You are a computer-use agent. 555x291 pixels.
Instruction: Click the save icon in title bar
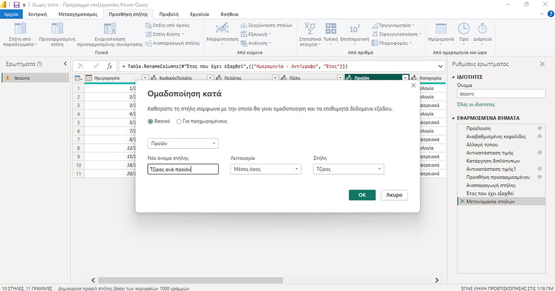pos(16,4)
